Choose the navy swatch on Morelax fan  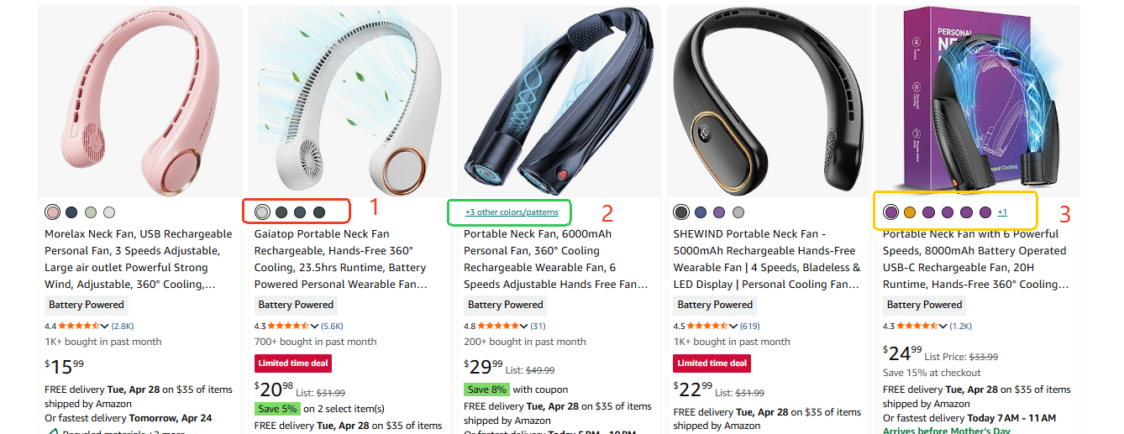(71, 212)
